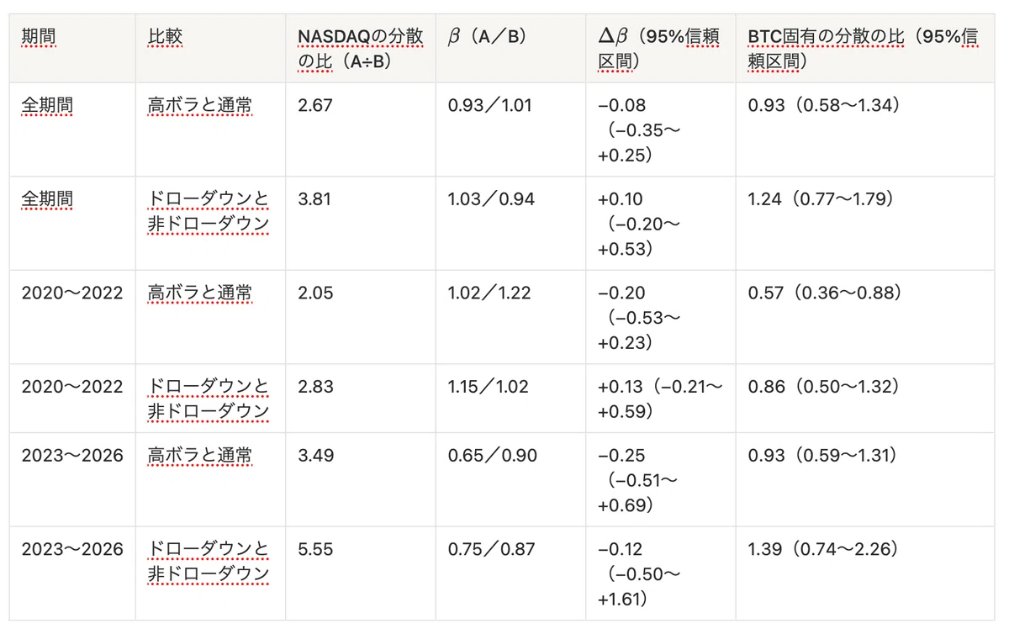This screenshot has height=634, width=1009.
Task: Click the NASDAQの分散の比 header cell
Action: (x=361, y=48)
